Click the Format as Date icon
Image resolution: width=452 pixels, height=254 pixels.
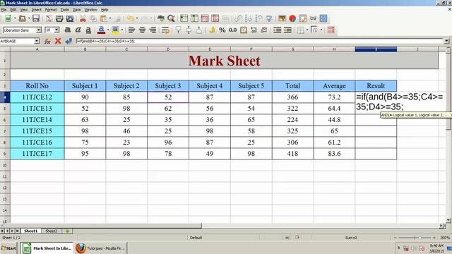click(244, 30)
